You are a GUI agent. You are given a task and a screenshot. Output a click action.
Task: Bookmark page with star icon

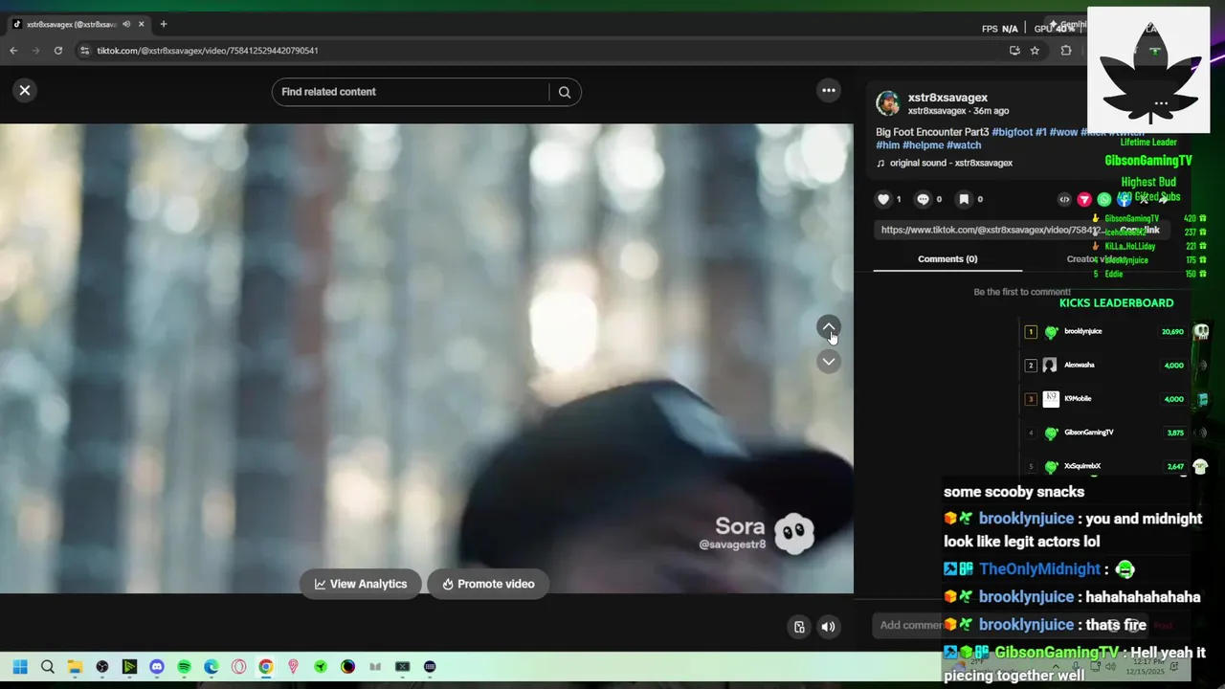click(1035, 51)
